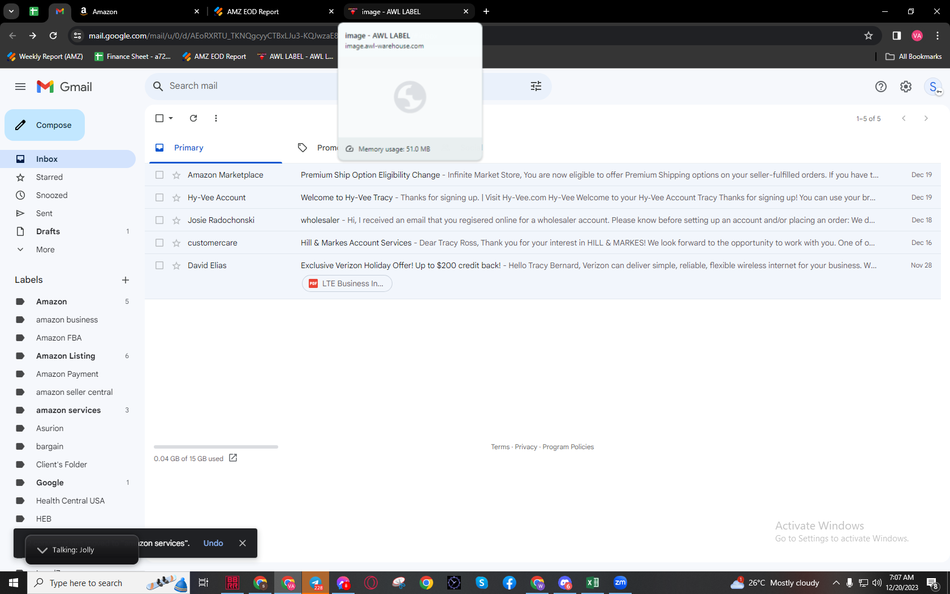Open a new browser tab
The image size is (950, 594).
(486, 11)
